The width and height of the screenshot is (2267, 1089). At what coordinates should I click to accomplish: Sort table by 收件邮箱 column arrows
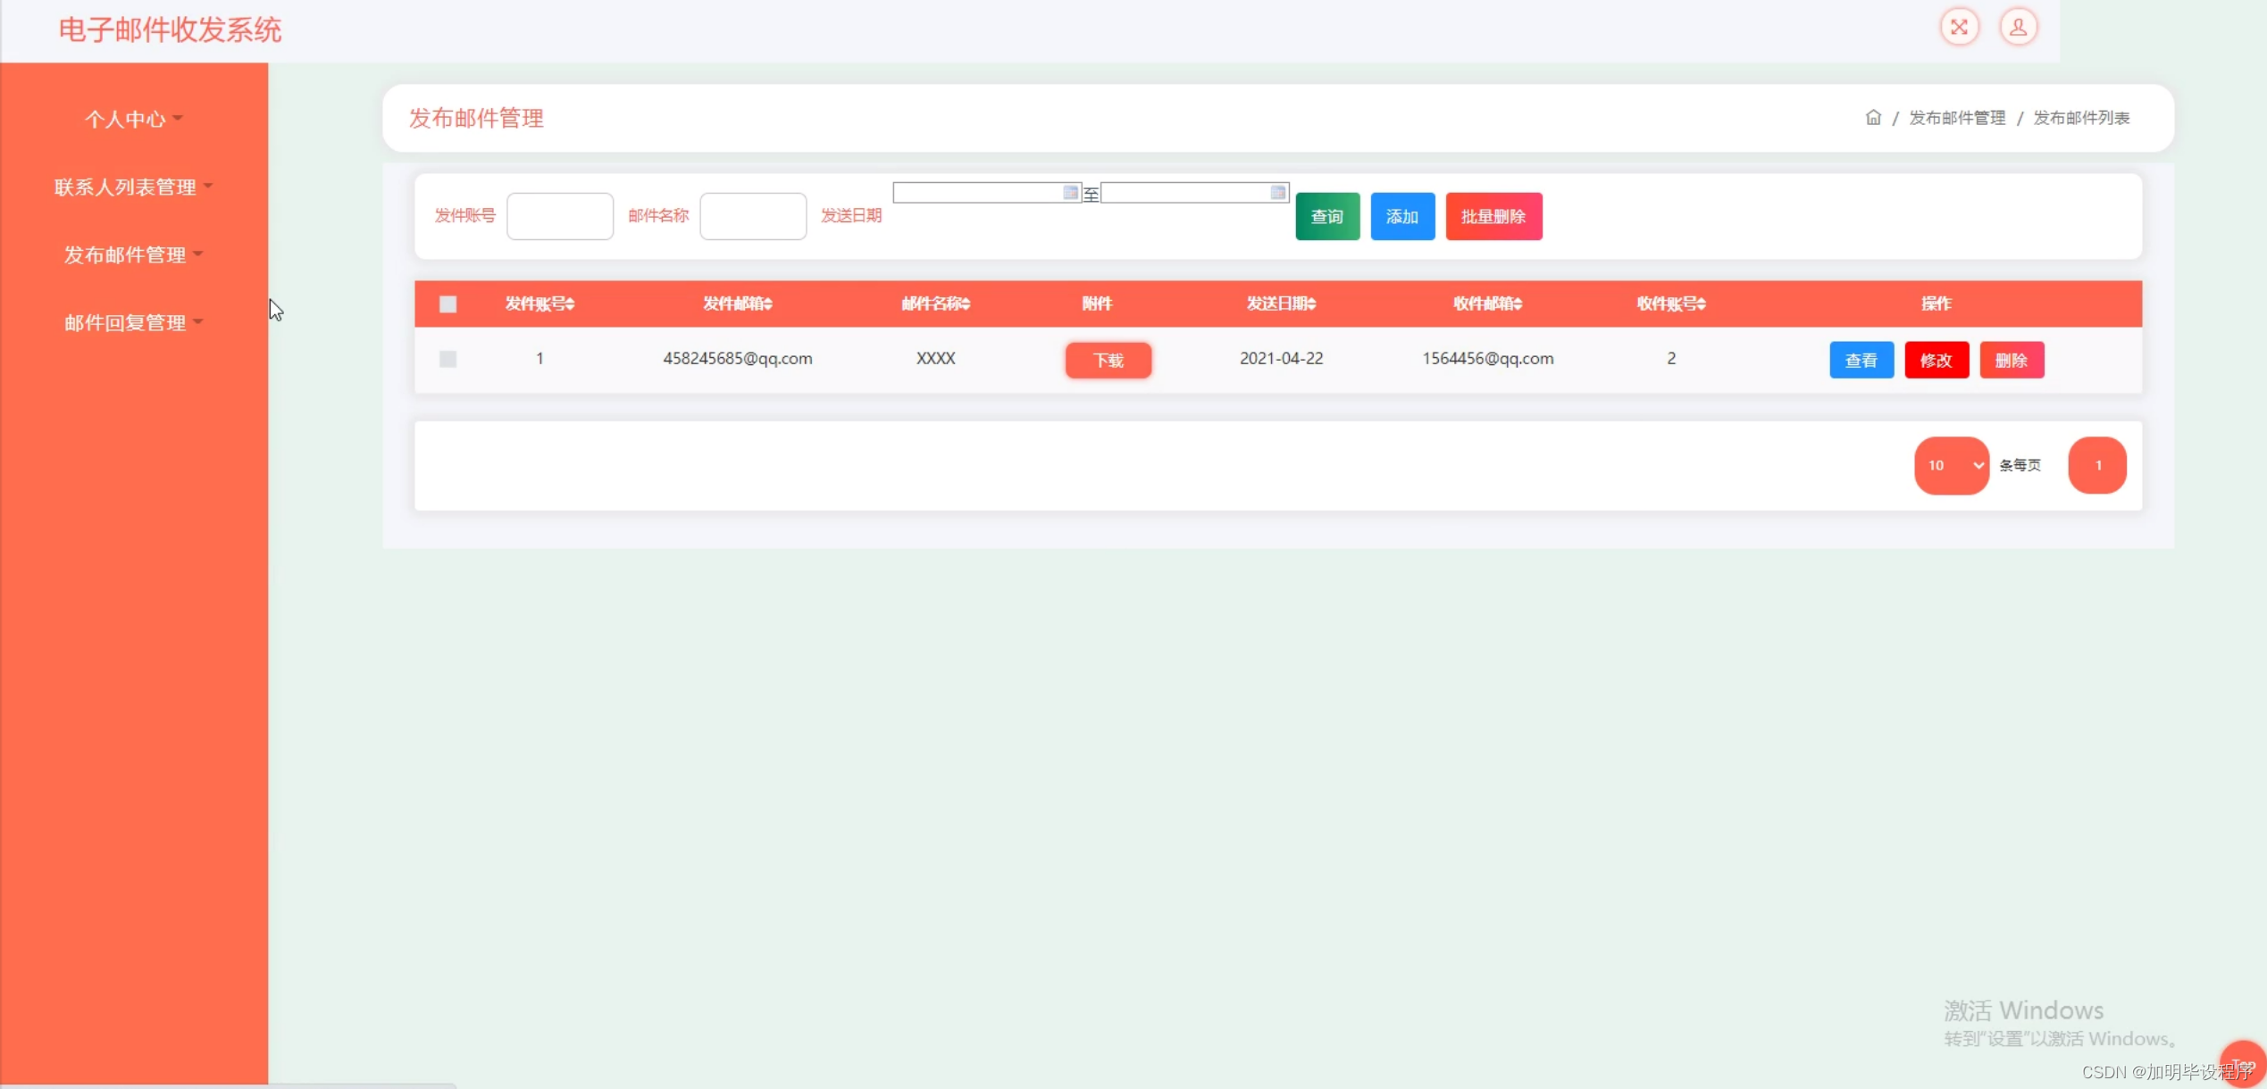1518,304
